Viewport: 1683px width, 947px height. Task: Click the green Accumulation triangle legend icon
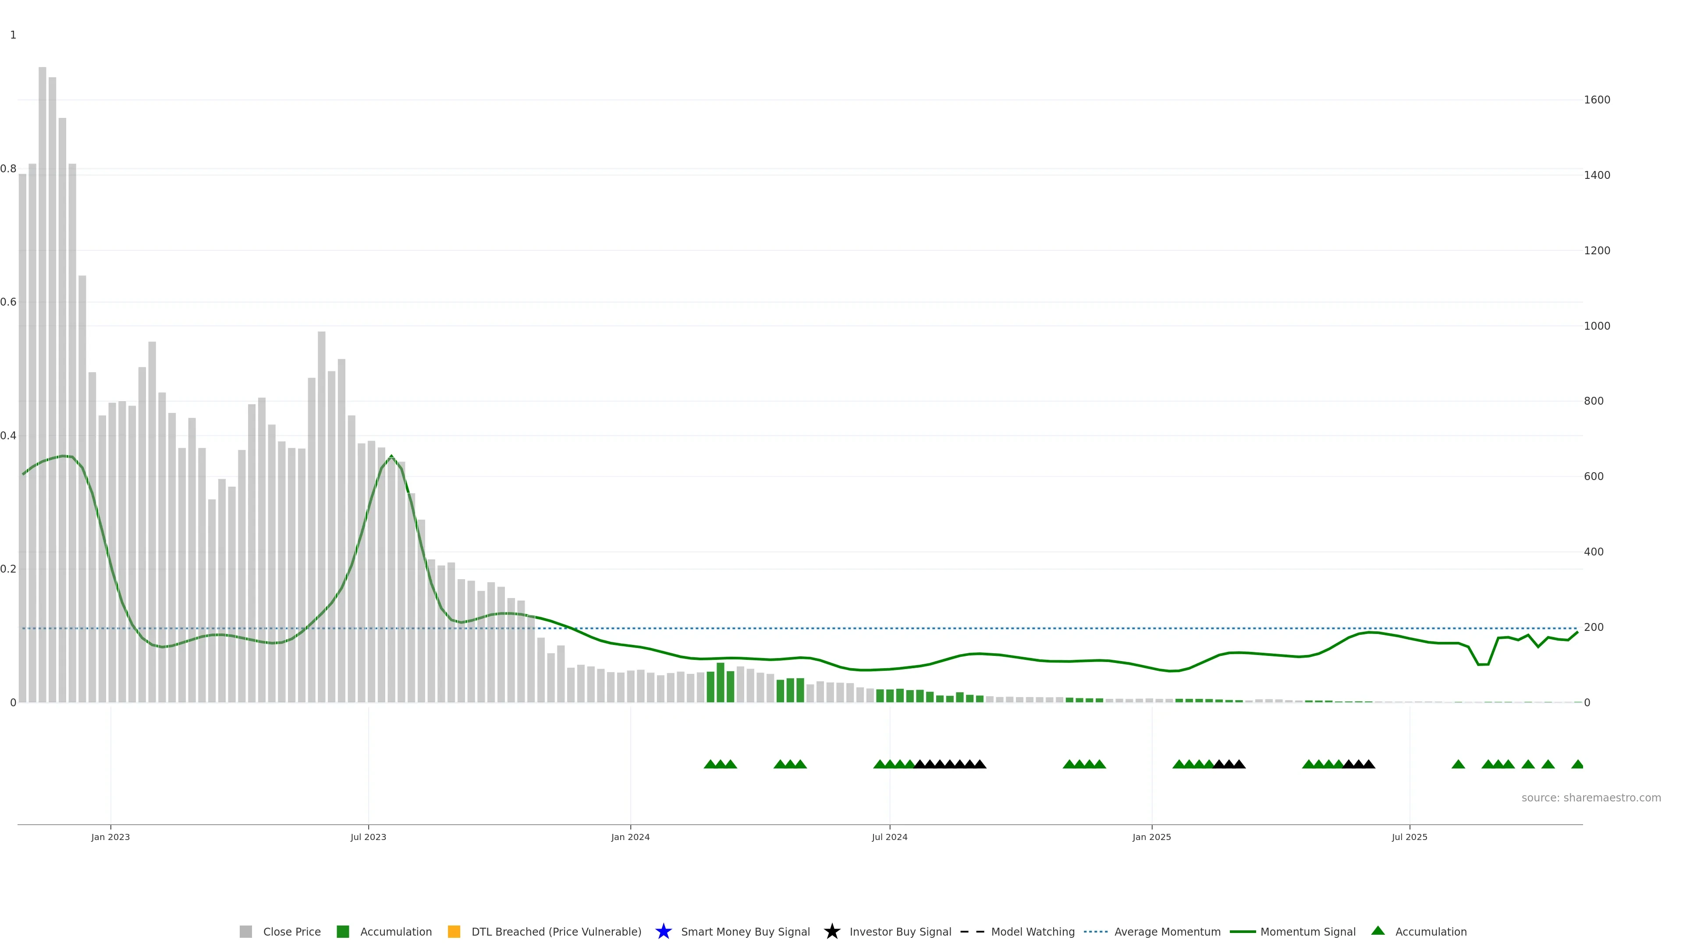(x=1378, y=931)
